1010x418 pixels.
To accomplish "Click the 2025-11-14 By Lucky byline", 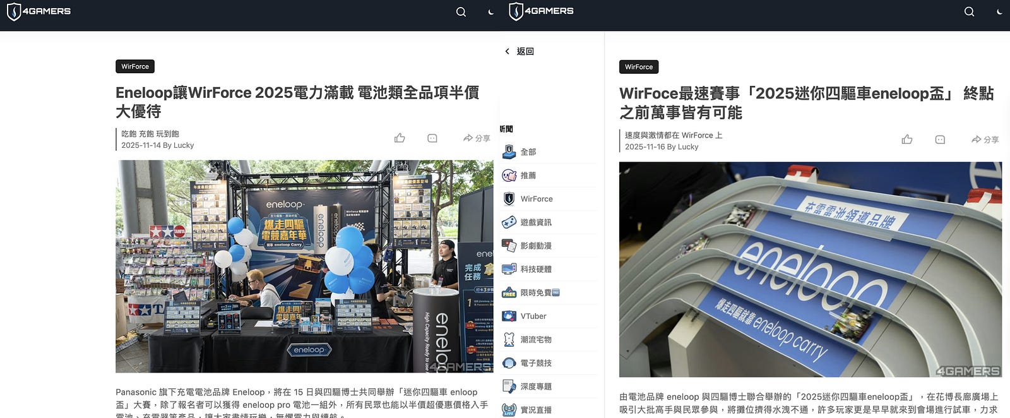I will [x=157, y=145].
